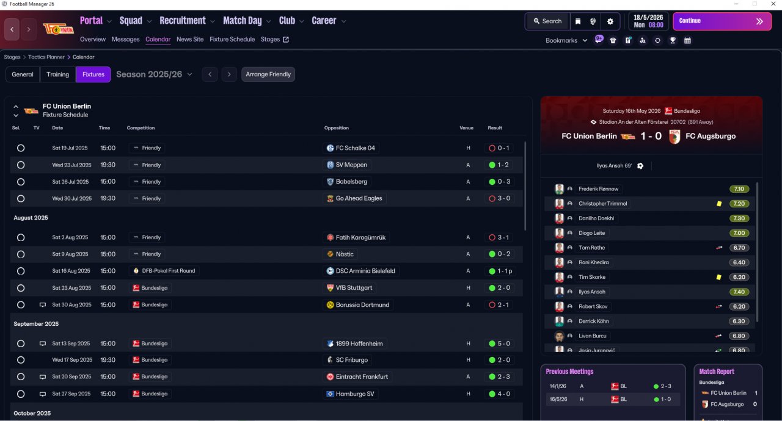Click FC Augsburgo badge in result header
Viewport: 782px width, 421px height.
(x=674, y=136)
